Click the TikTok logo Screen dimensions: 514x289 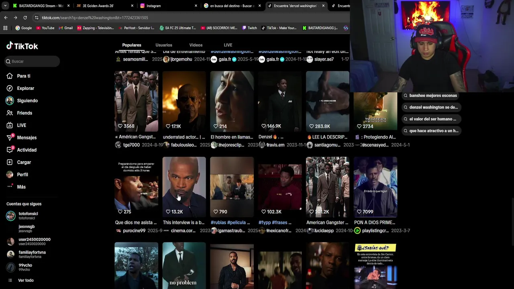click(x=22, y=46)
